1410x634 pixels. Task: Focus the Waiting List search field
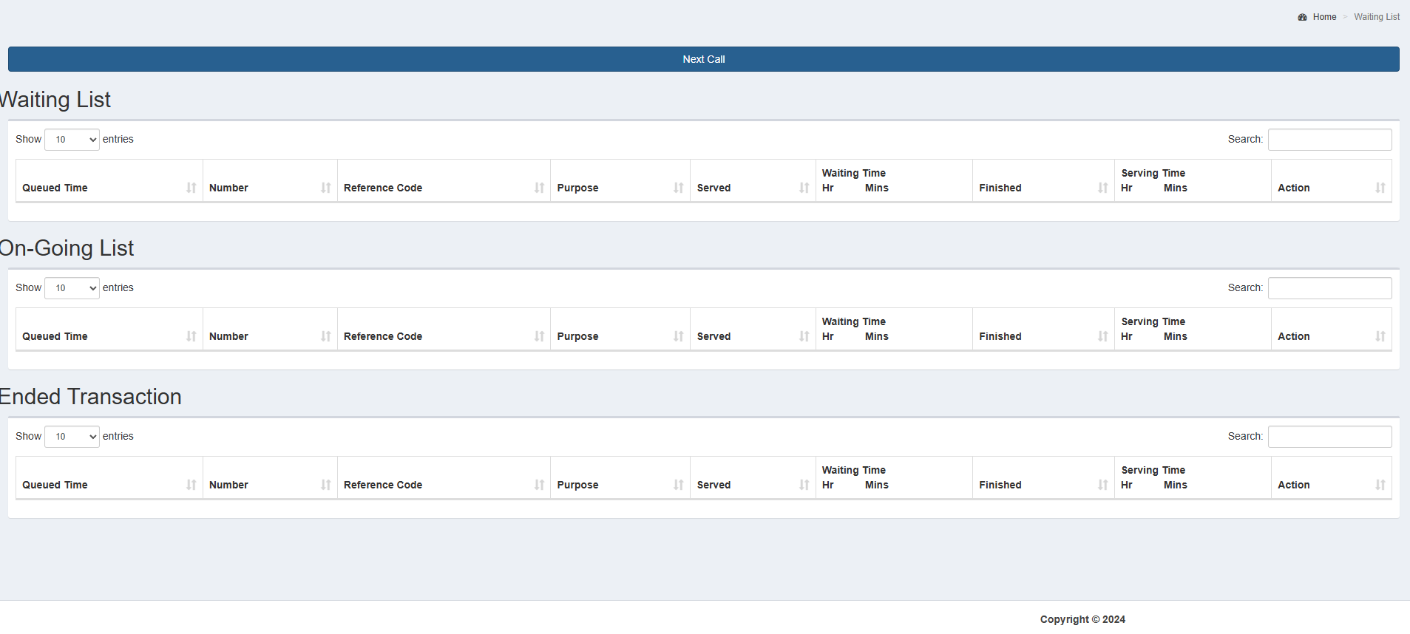[x=1329, y=140]
